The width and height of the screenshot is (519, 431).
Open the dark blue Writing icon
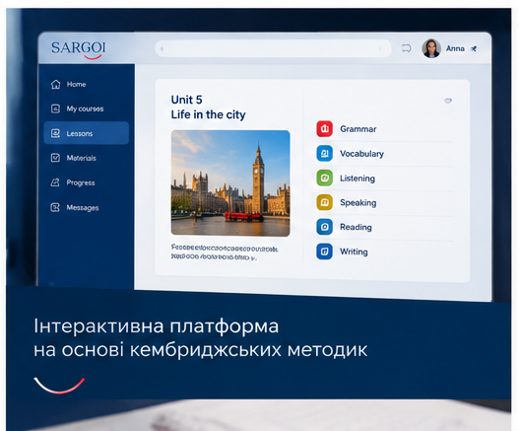(324, 251)
